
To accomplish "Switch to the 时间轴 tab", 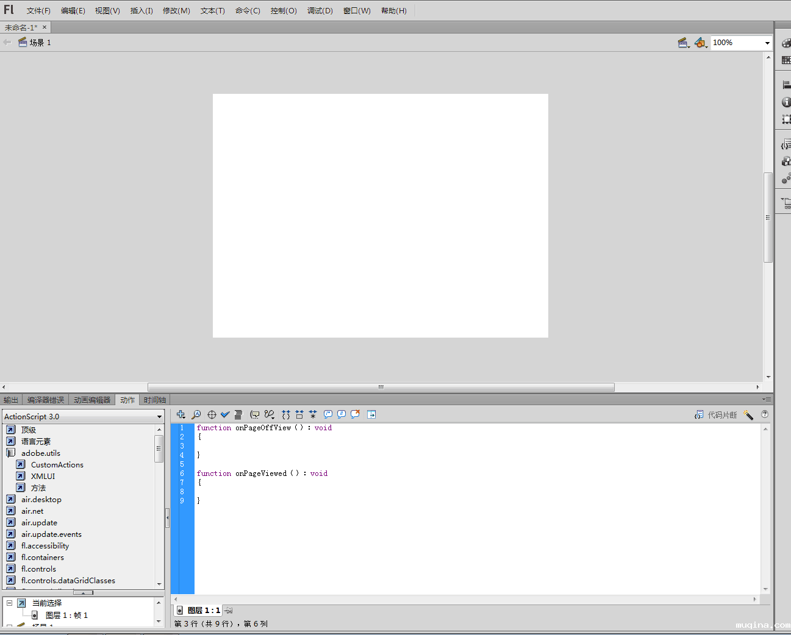I will click(155, 400).
